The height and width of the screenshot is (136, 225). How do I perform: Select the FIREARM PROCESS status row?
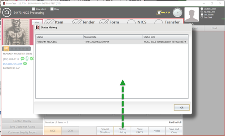[112, 42]
